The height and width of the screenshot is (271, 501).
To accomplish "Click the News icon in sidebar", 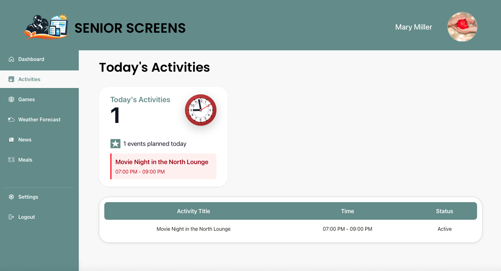I will (11, 140).
